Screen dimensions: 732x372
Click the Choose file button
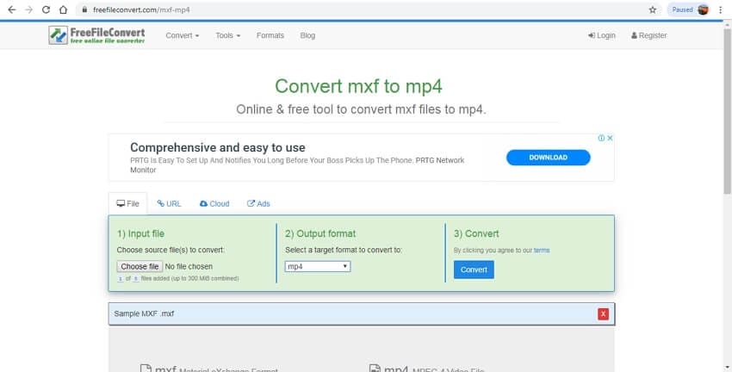click(x=140, y=267)
